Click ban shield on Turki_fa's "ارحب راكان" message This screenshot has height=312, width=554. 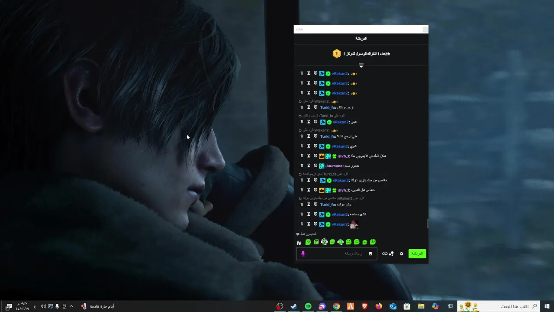[316, 107]
